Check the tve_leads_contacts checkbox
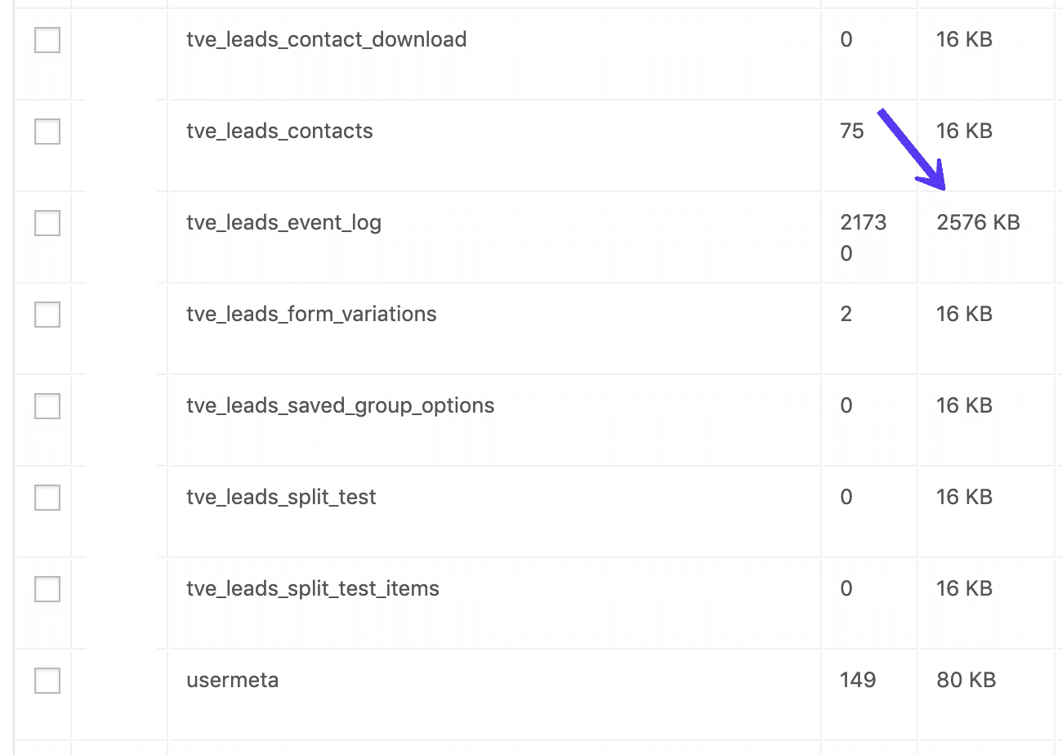The image size is (1062, 755). [47, 131]
